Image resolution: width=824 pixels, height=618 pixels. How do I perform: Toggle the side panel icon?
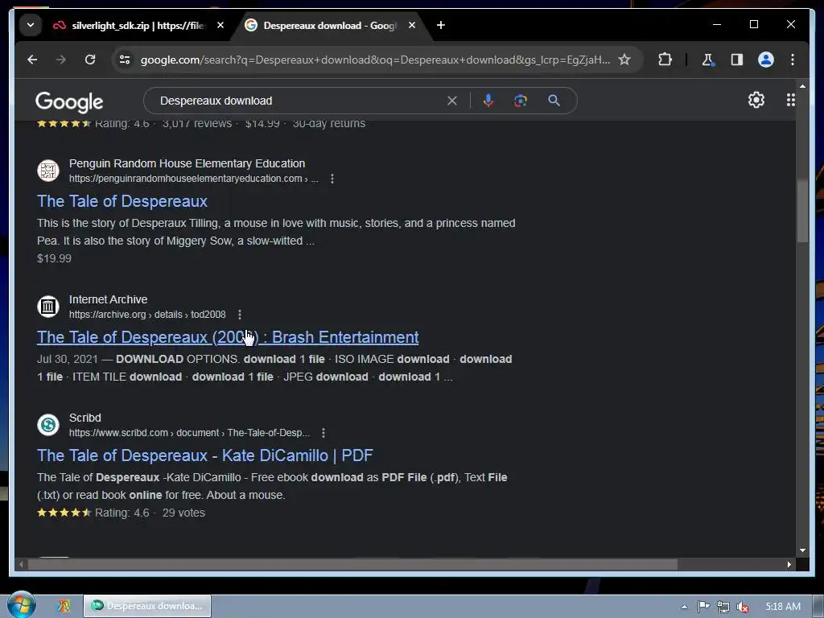coord(737,60)
